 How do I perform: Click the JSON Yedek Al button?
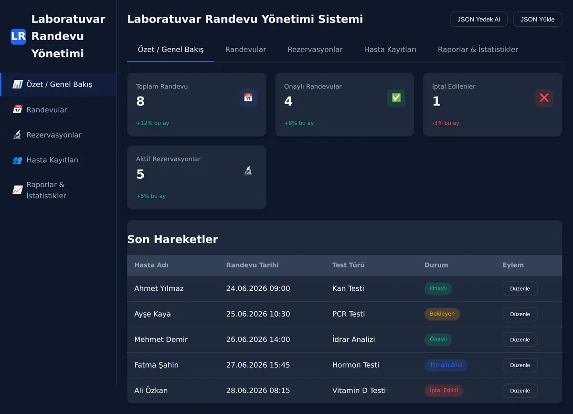tap(479, 20)
